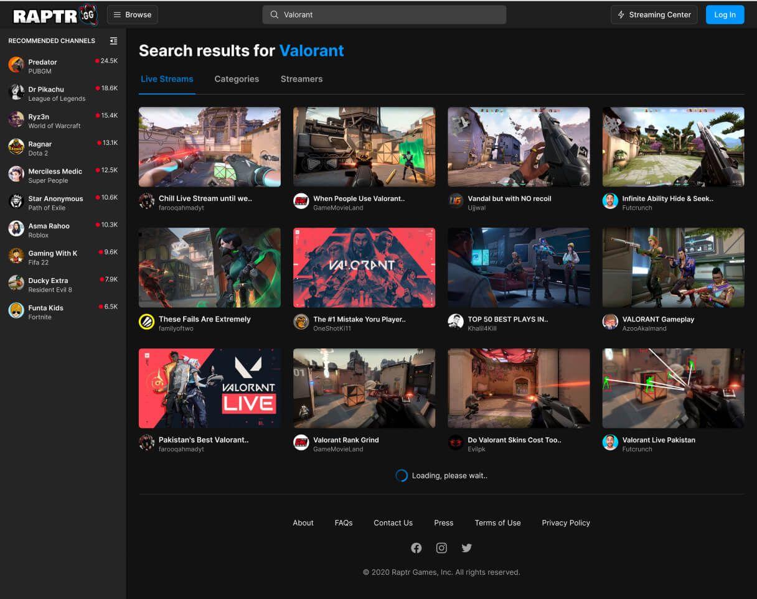The height and width of the screenshot is (599, 757).
Task: Click Ujjwal streamer avatar icon
Action: (x=456, y=201)
